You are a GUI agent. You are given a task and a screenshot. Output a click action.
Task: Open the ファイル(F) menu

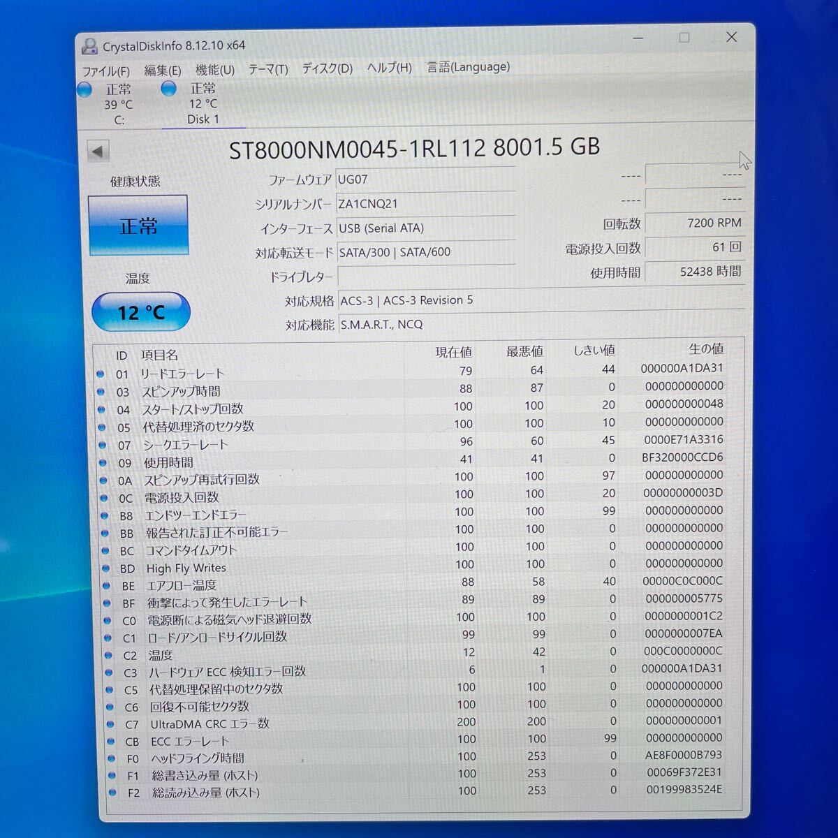tap(106, 71)
